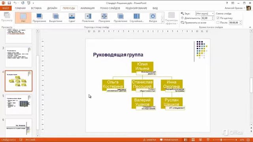Image resolution: width=253 pixels, height=142 pixels.
Task: Open the ВИД tab
Action: [x=155, y=8]
